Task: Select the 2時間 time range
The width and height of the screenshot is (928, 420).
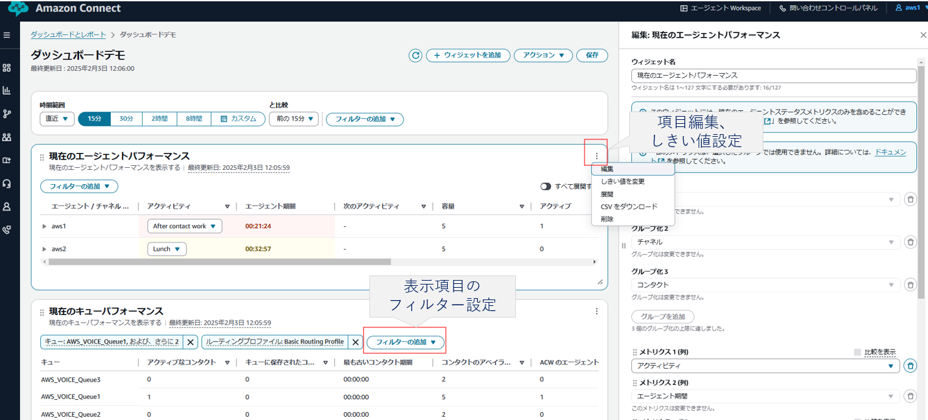Action: click(x=159, y=119)
